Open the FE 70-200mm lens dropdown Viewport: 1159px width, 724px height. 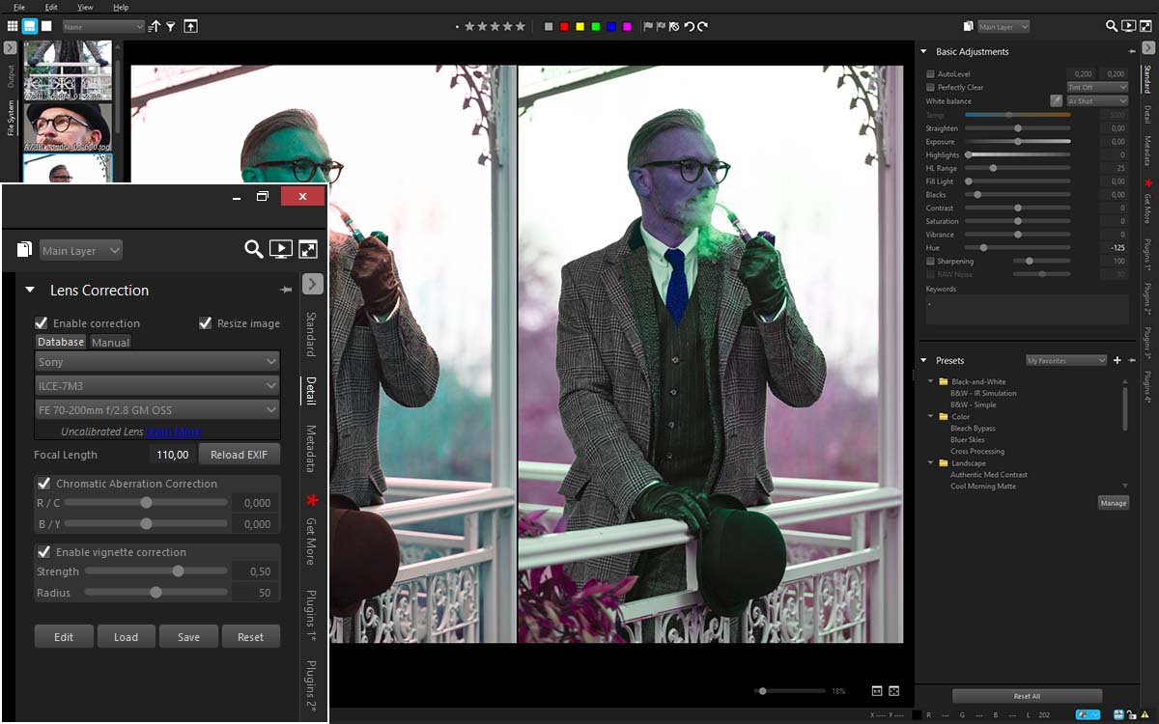tap(156, 410)
